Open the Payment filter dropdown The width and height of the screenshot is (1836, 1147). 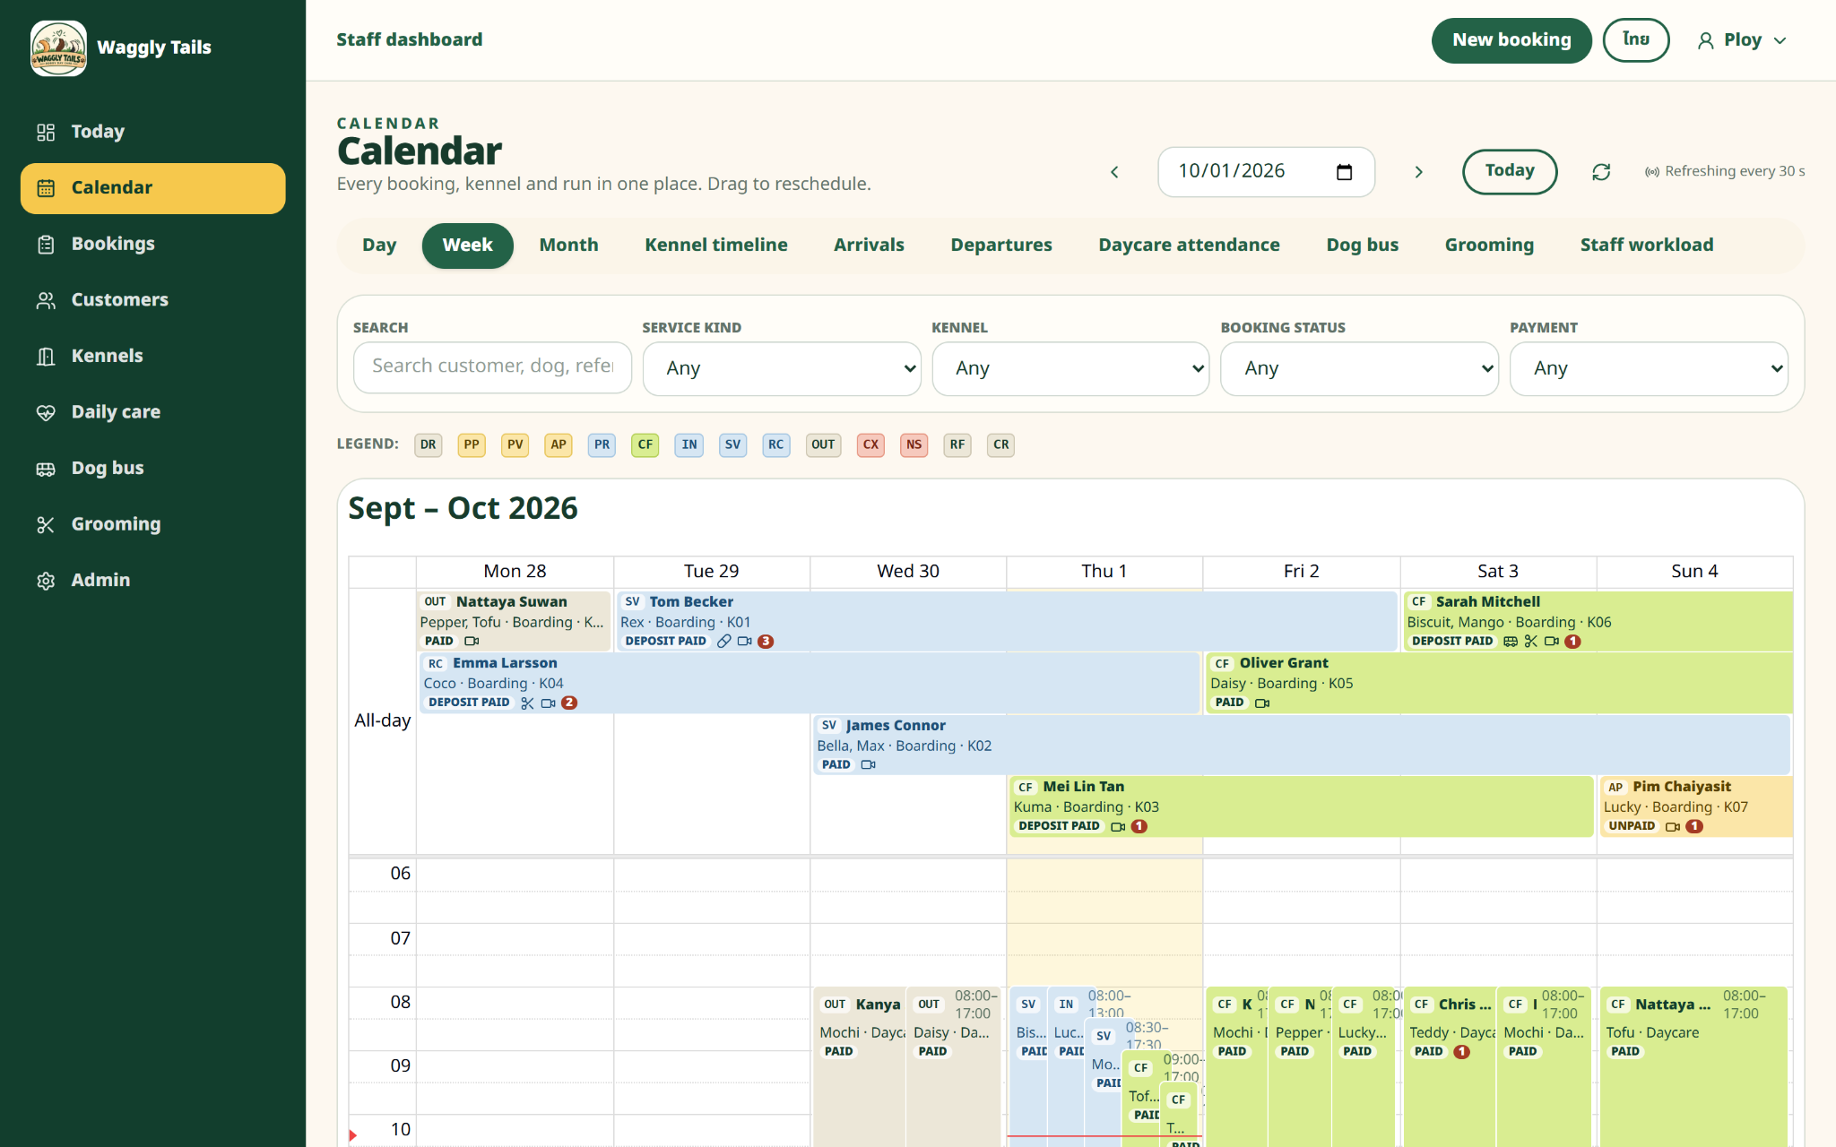pyautogui.click(x=1649, y=368)
